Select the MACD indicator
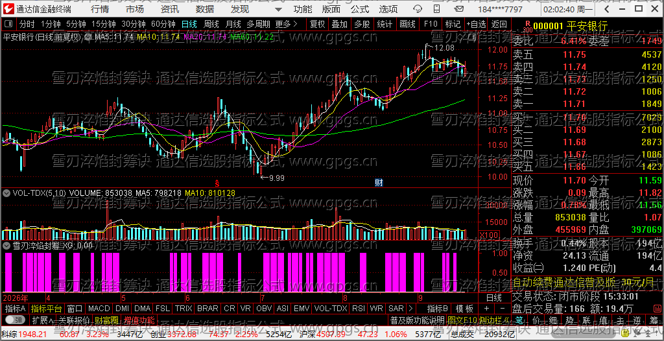Viewport: 664px width, 341px height. coord(99,309)
